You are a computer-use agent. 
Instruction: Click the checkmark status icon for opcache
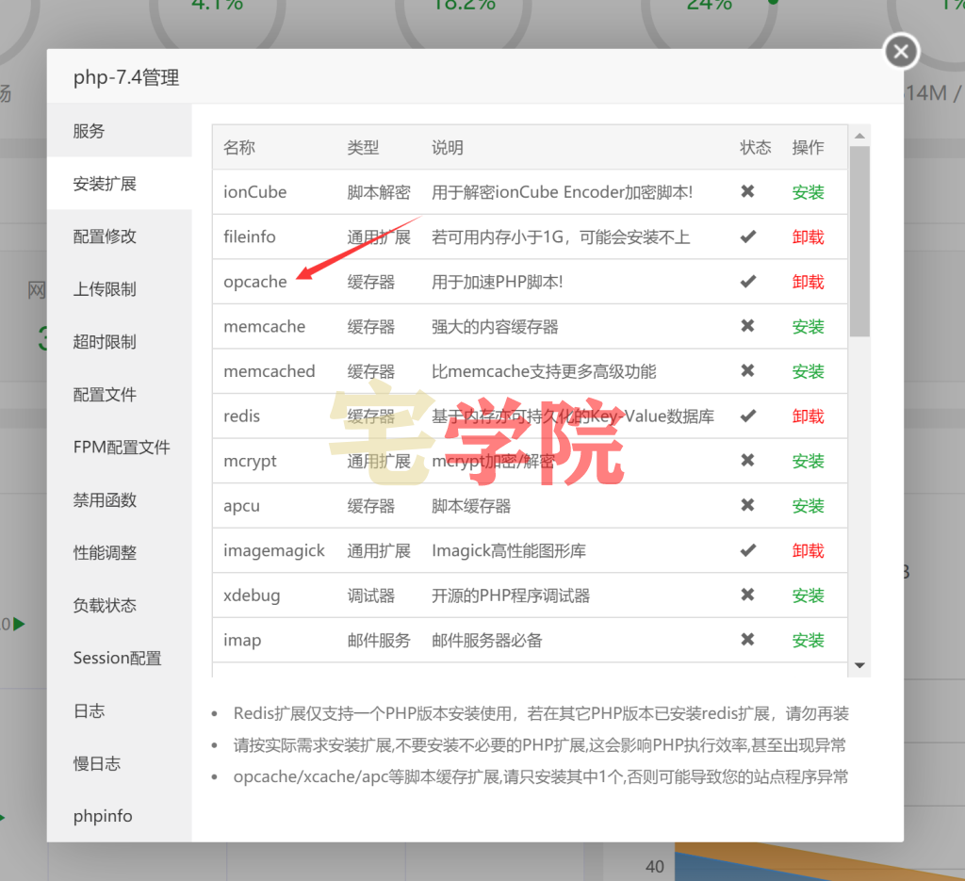tap(747, 281)
